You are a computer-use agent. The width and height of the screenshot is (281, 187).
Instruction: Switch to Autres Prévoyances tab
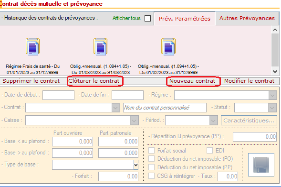pos(247,18)
